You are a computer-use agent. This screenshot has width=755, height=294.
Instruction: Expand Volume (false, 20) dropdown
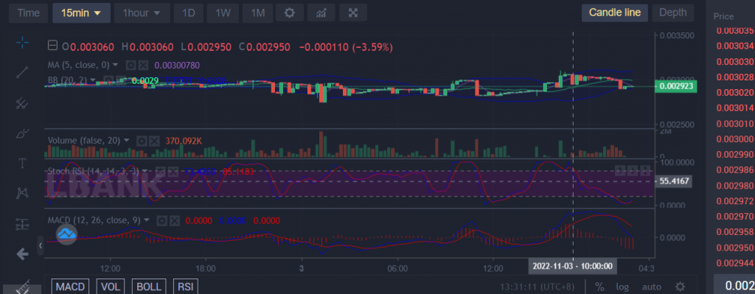click(127, 140)
